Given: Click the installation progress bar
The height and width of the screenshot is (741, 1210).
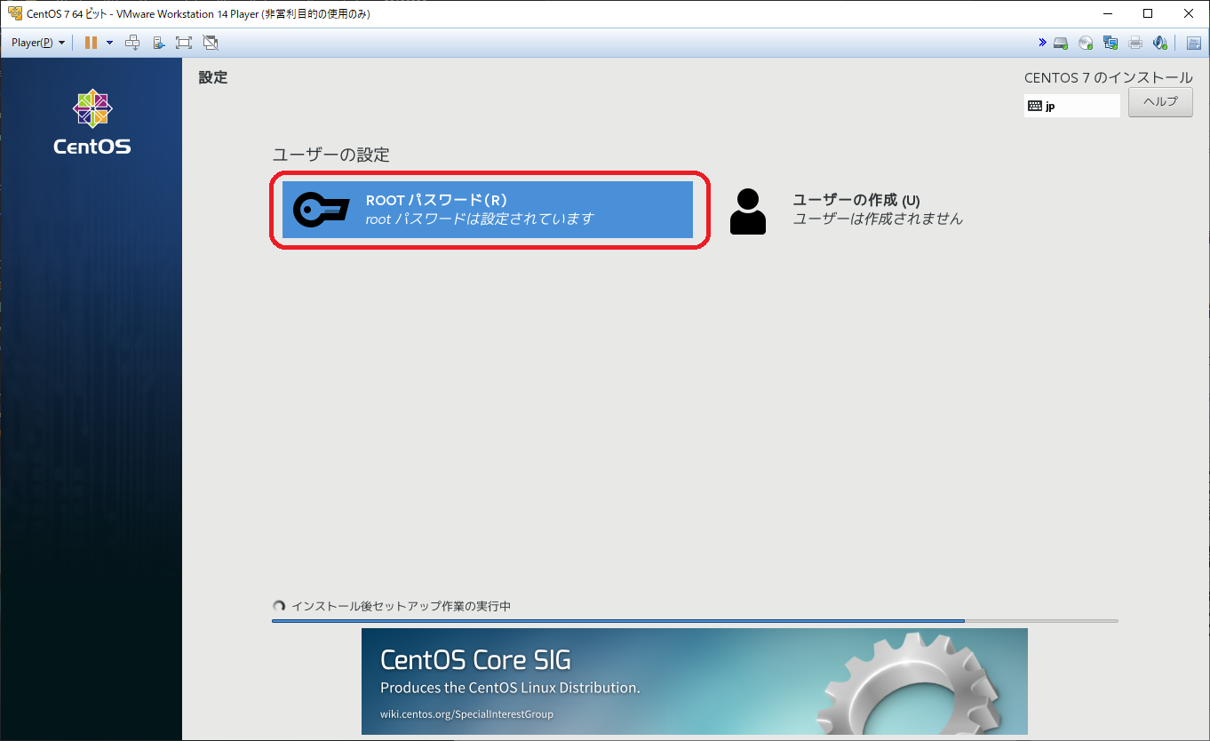Looking at the screenshot, I should tap(695, 621).
